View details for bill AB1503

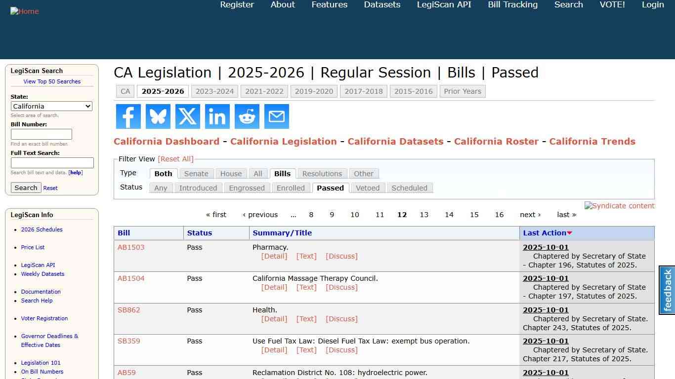pos(274,256)
